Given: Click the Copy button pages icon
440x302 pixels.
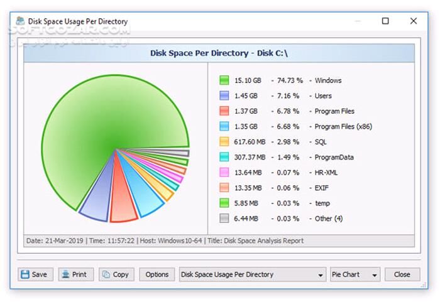Looking at the screenshot, I should [x=106, y=274].
